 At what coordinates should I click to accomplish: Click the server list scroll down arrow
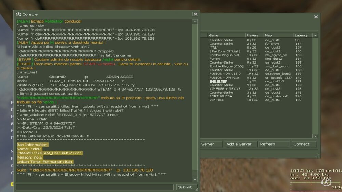click(315, 136)
